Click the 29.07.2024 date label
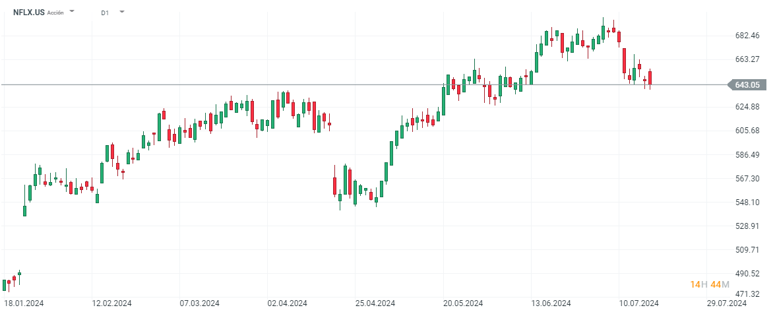This screenshot has width=775, height=314. 725,303
